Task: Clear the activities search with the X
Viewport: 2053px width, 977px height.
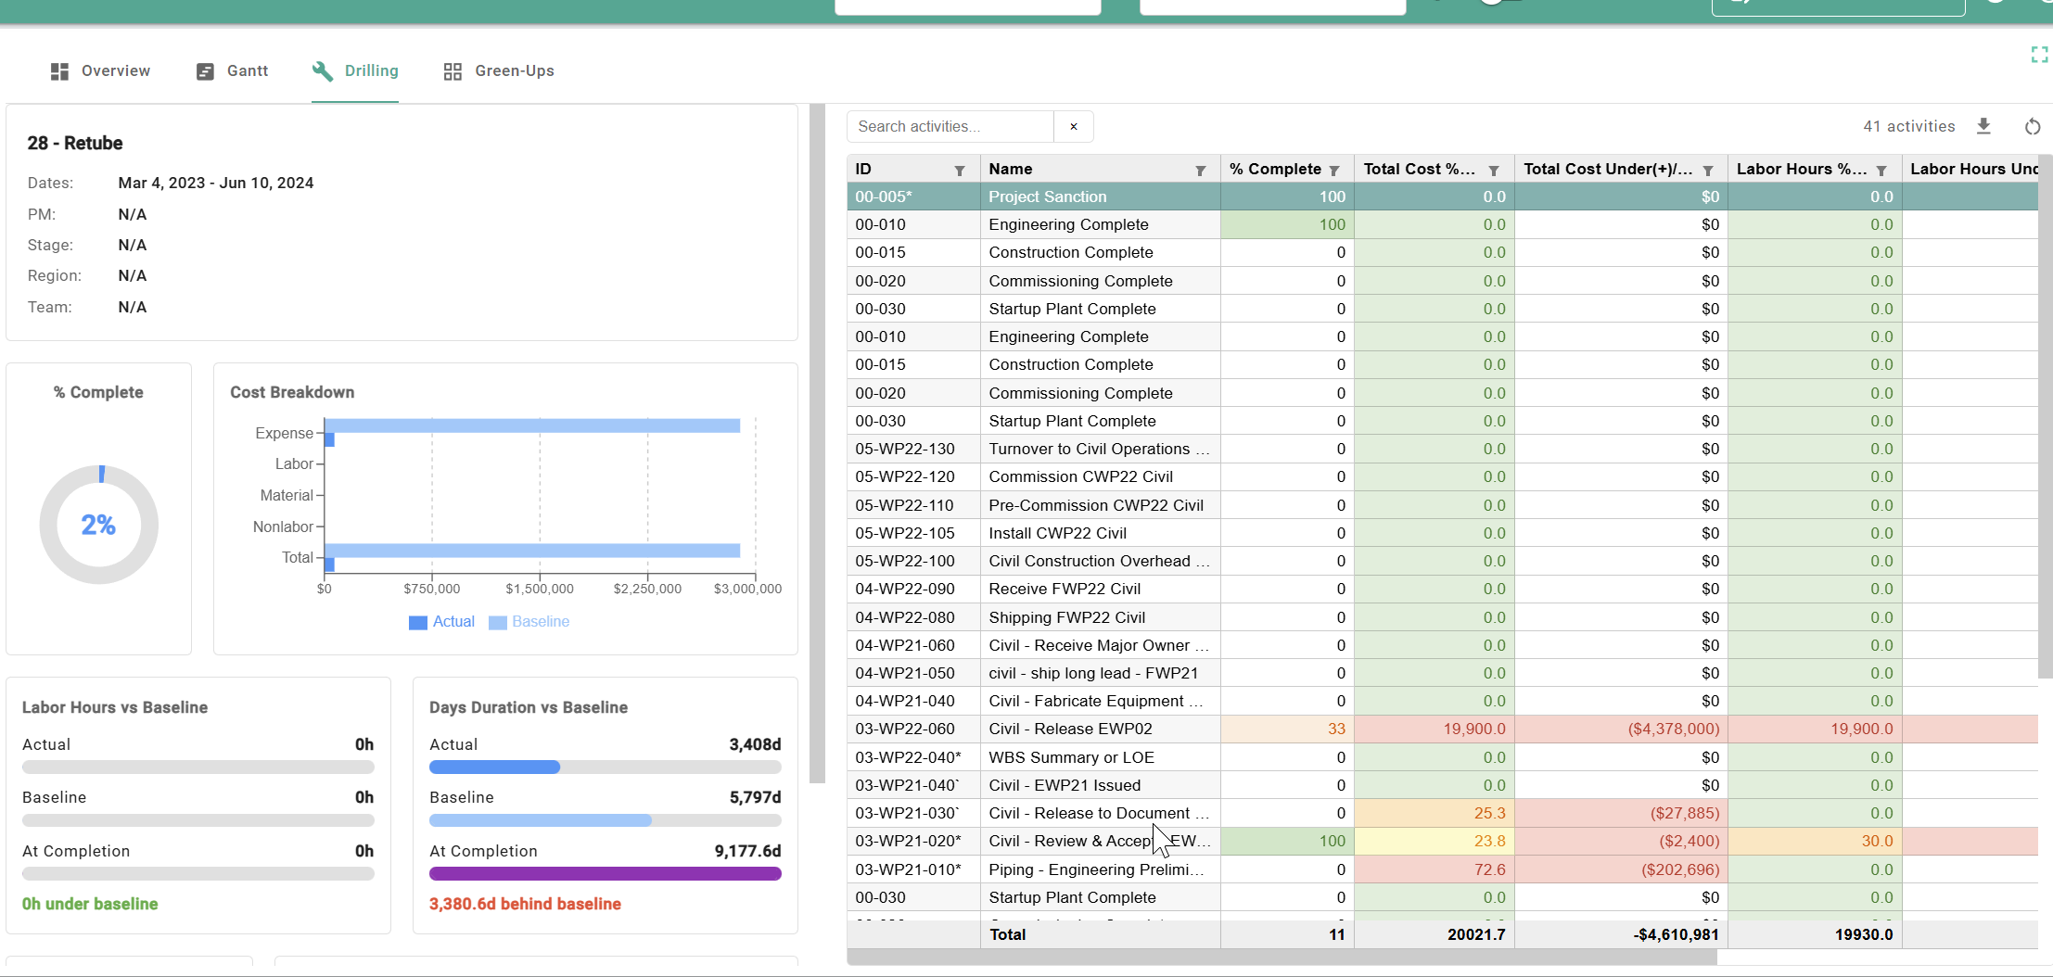Action: coord(1073,126)
